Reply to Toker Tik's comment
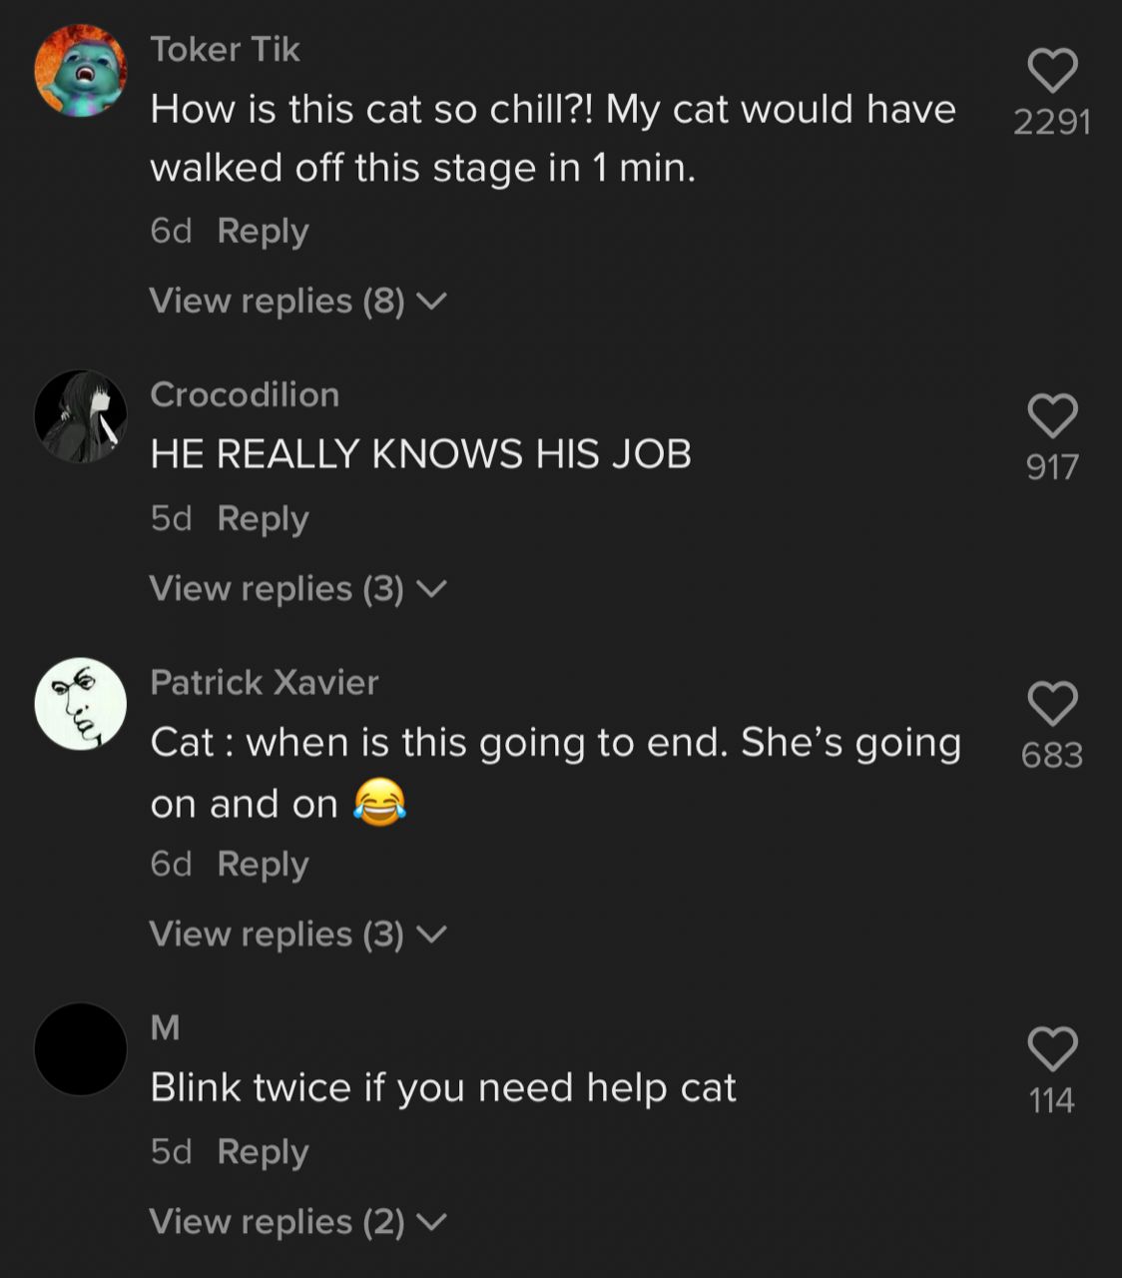This screenshot has height=1278, width=1122. [263, 232]
